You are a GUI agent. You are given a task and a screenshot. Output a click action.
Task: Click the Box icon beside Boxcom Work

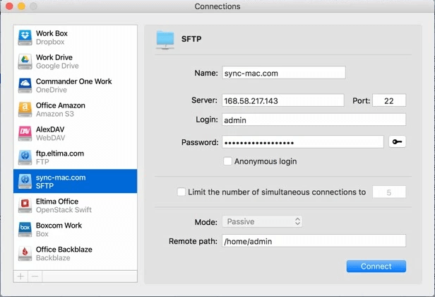(25, 230)
